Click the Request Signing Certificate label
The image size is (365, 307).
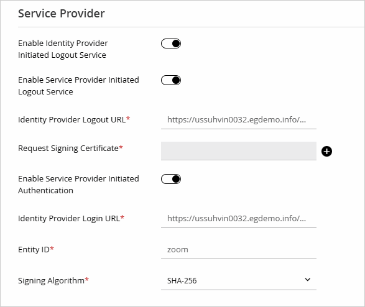(68, 149)
